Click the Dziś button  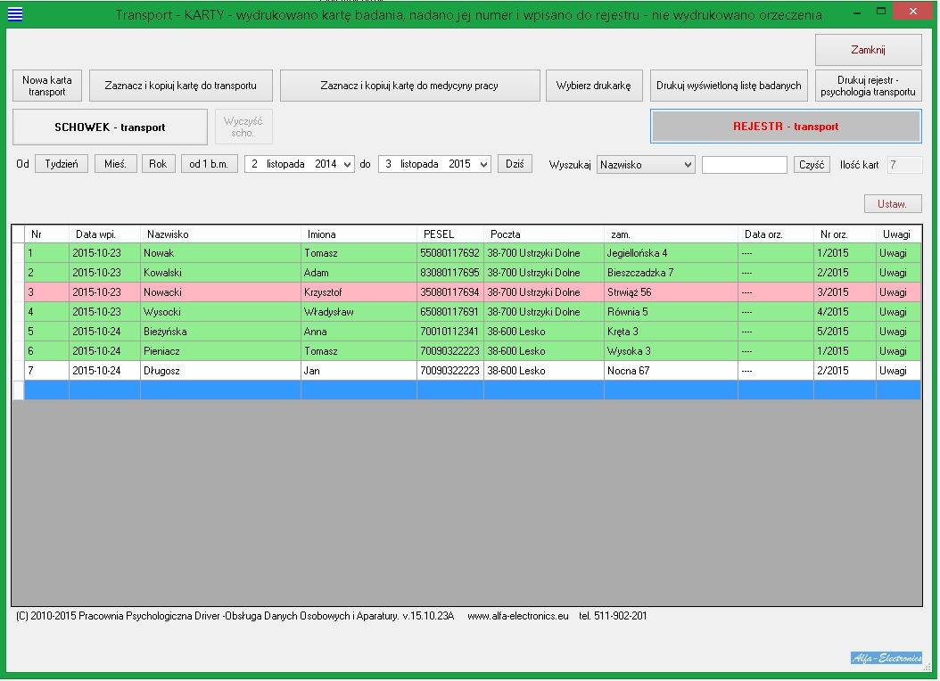[515, 164]
